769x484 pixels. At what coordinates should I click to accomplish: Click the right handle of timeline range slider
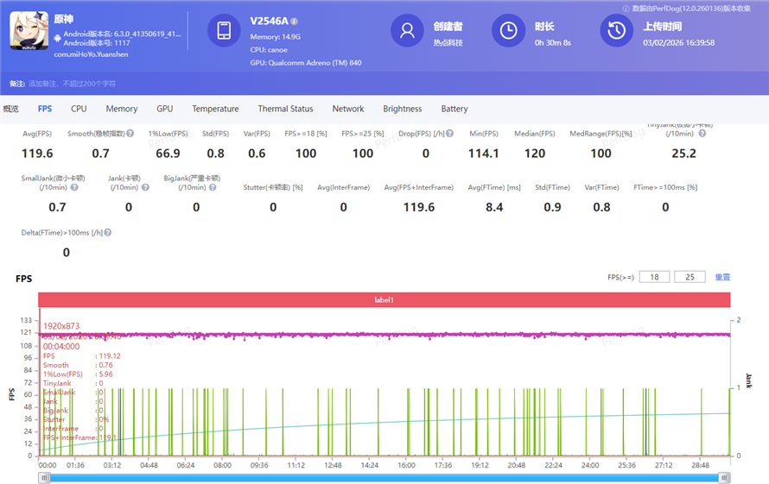[x=724, y=477]
